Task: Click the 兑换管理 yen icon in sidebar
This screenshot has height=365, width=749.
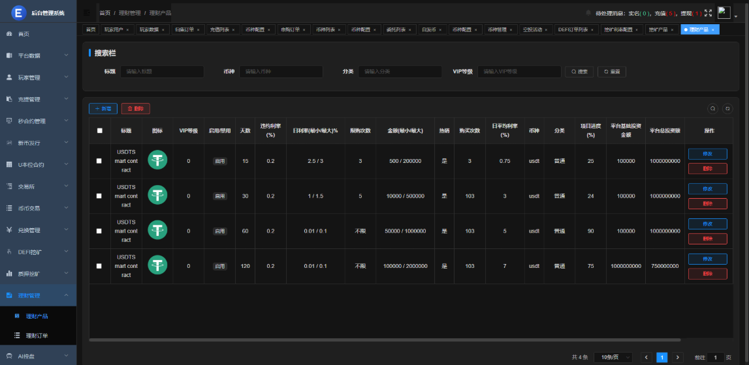Action: [9, 230]
